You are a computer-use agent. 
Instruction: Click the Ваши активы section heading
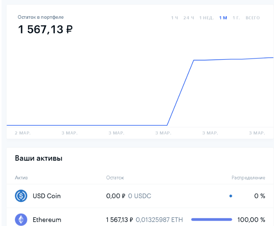click(x=39, y=158)
